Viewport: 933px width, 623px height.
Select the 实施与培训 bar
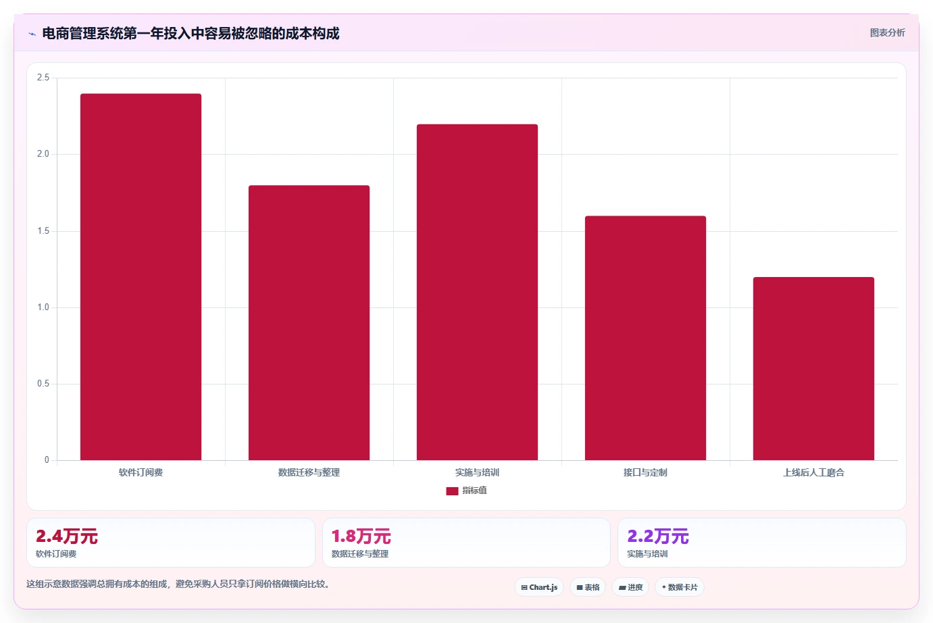[x=477, y=292]
